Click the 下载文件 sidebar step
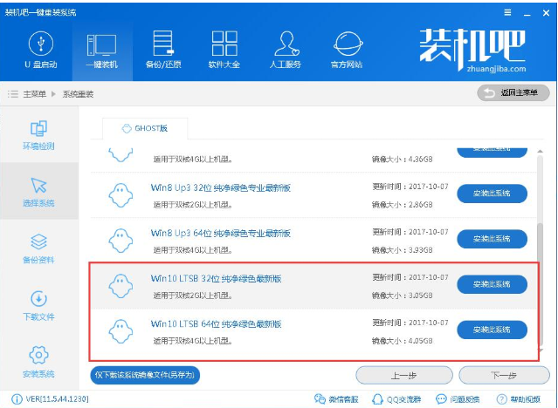 38,306
